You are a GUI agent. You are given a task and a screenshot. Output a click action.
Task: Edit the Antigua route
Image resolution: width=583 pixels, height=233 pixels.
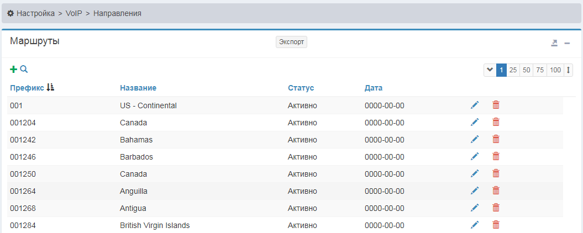pos(475,208)
